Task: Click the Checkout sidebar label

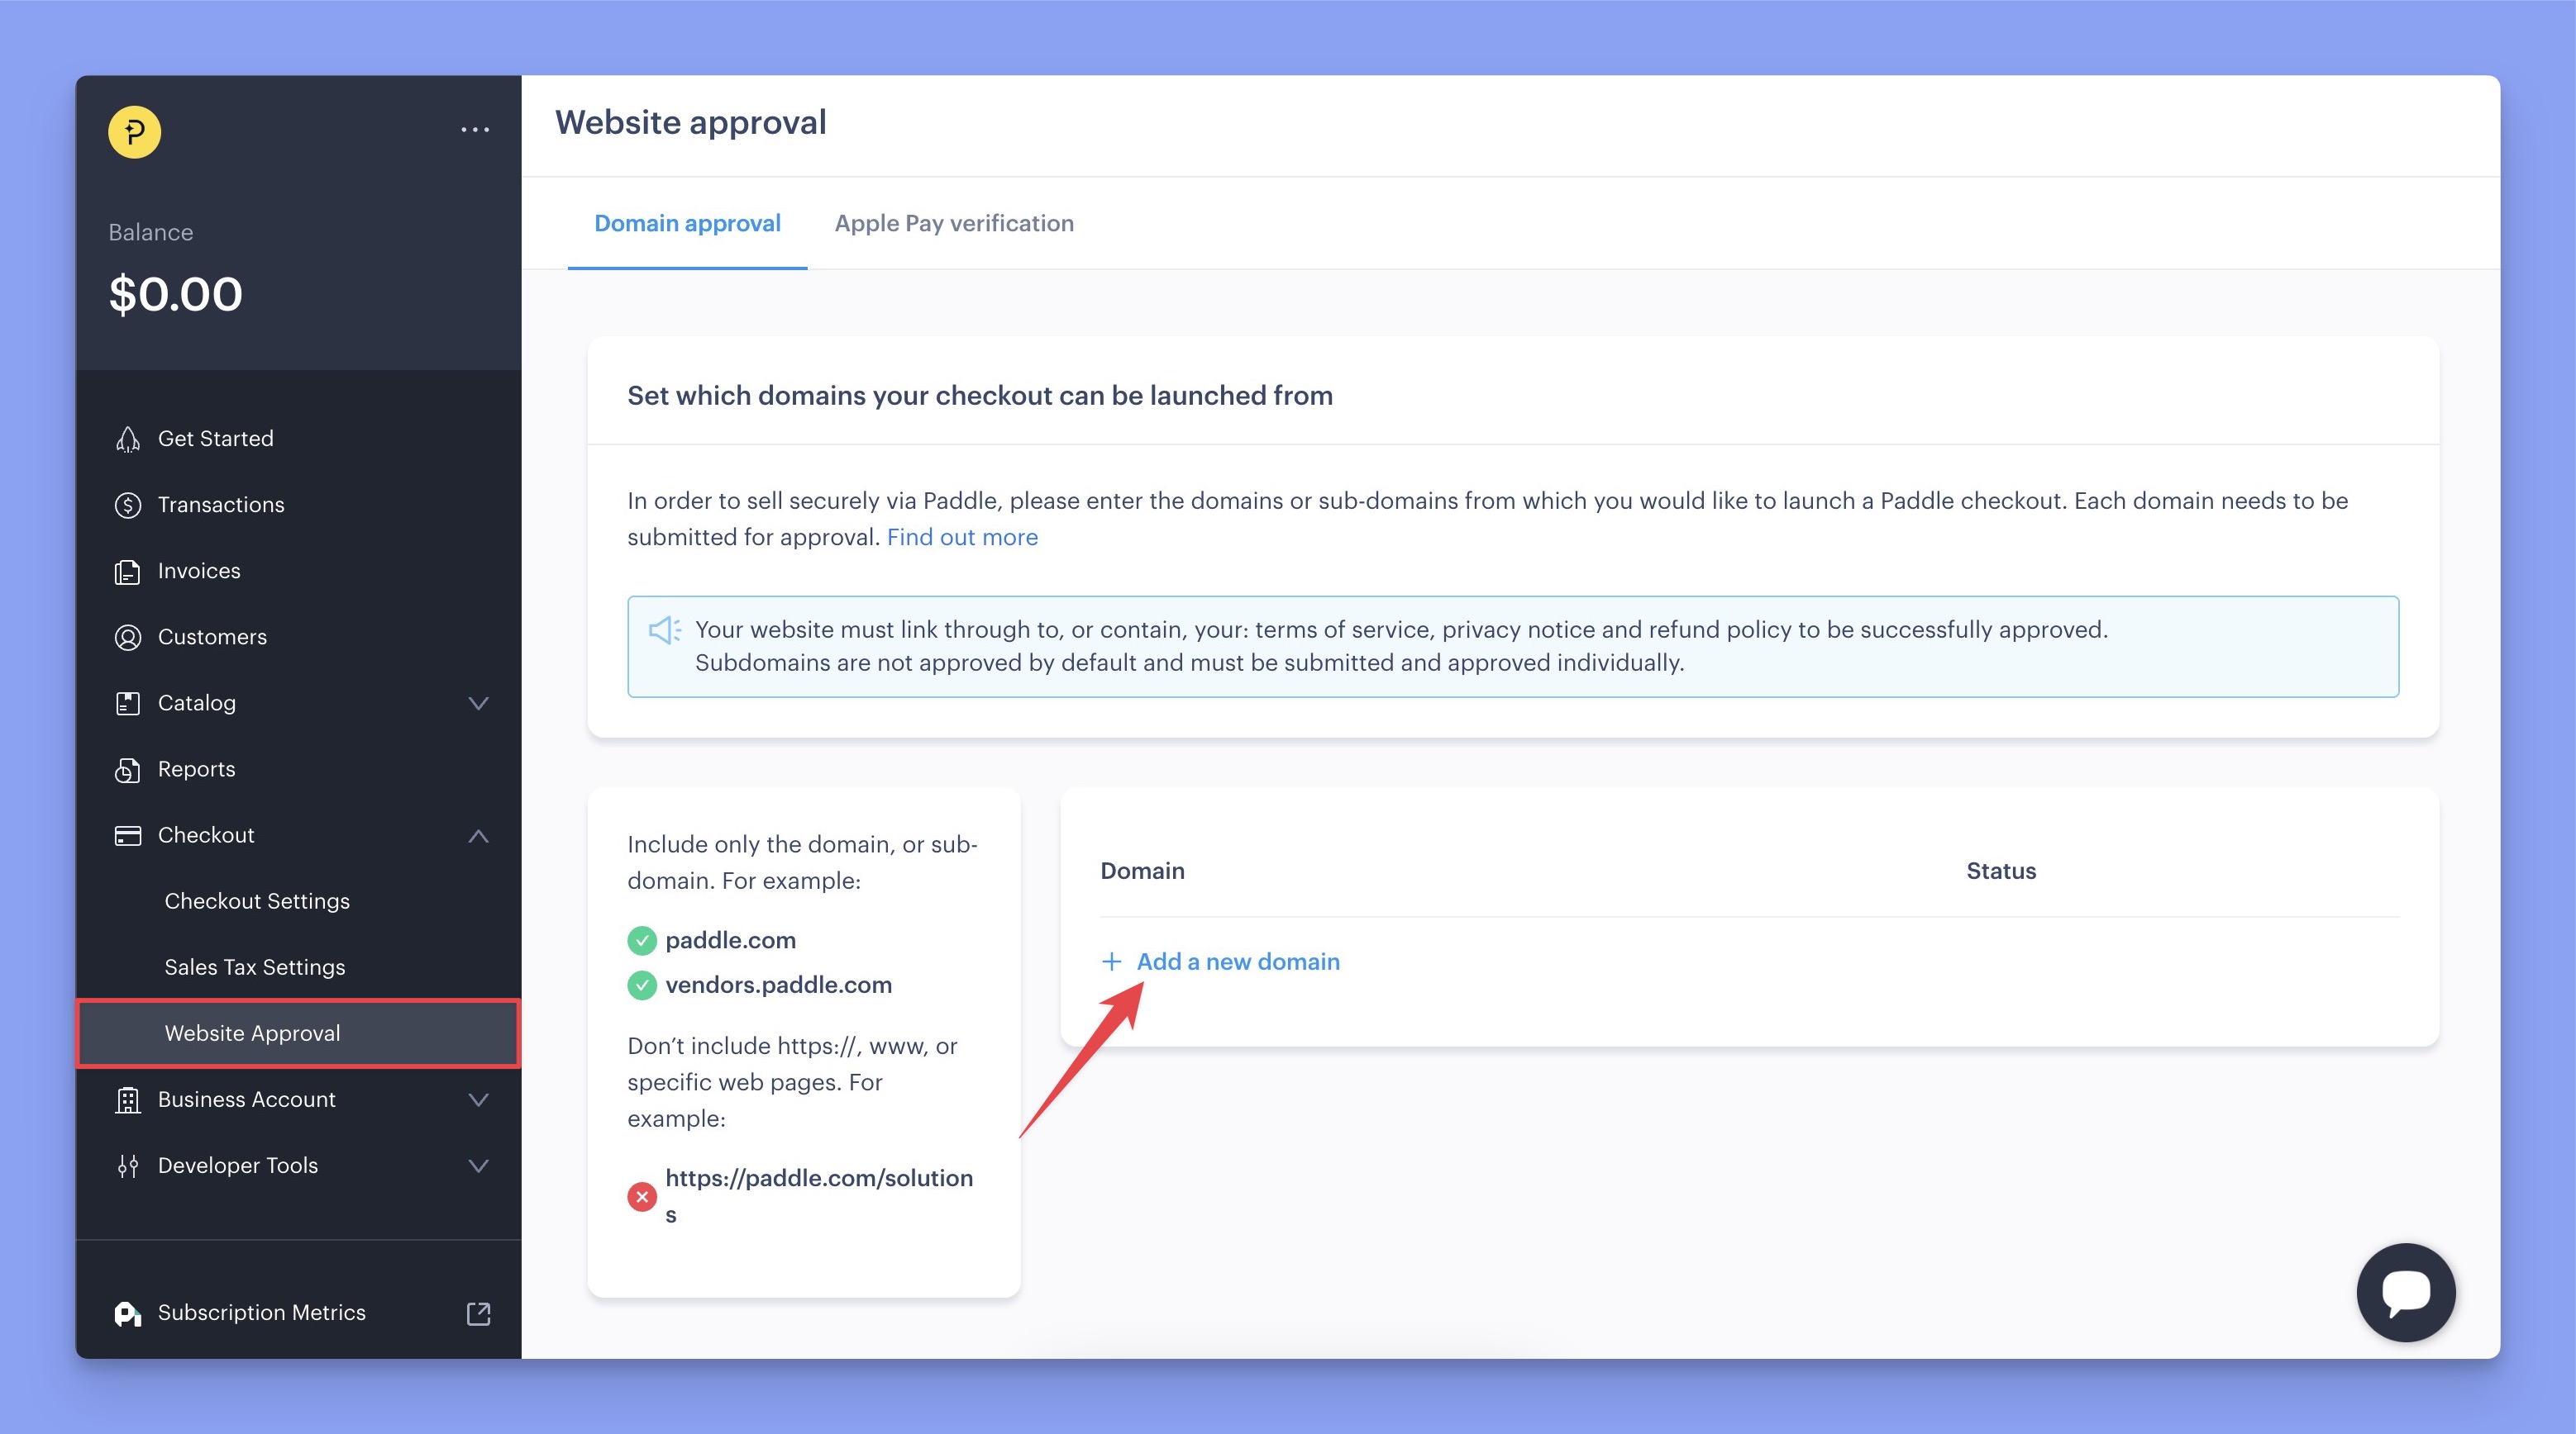Action: pos(206,835)
